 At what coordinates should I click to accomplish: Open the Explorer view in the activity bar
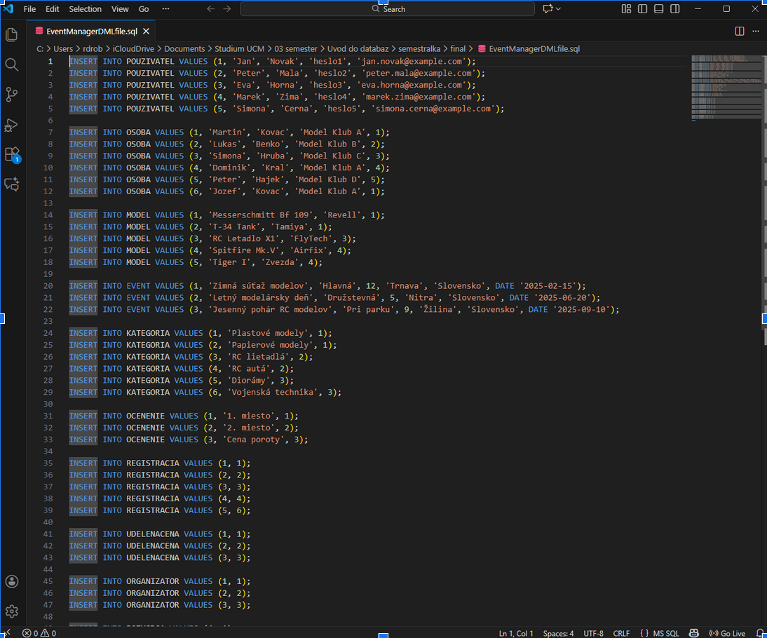click(12, 35)
